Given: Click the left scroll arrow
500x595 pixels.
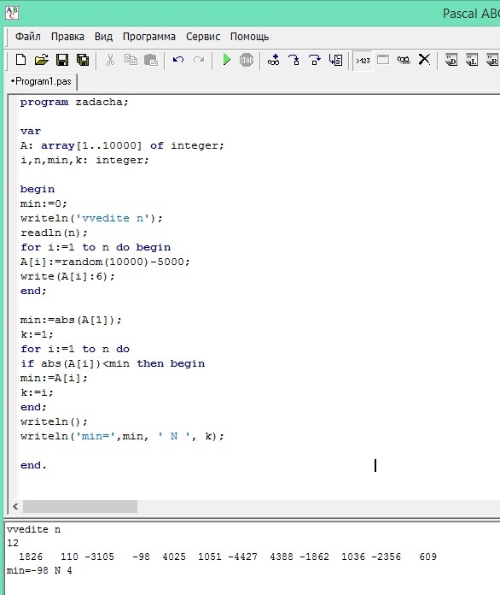Looking at the screenshot, I should pyautogui.click(x=15, y=506).
